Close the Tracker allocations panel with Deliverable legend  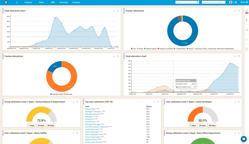click(117, 56)
